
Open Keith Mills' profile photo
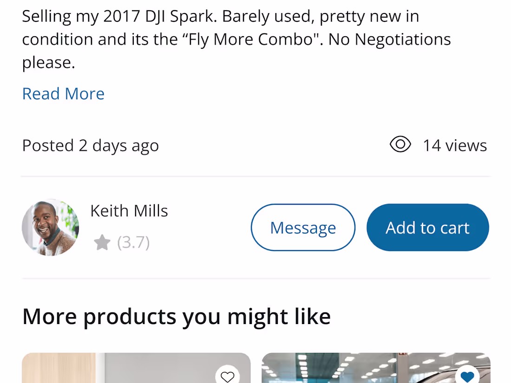pos(50,227)
